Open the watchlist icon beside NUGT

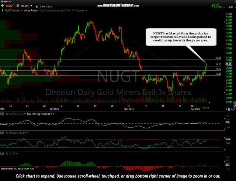click(17, 6)
